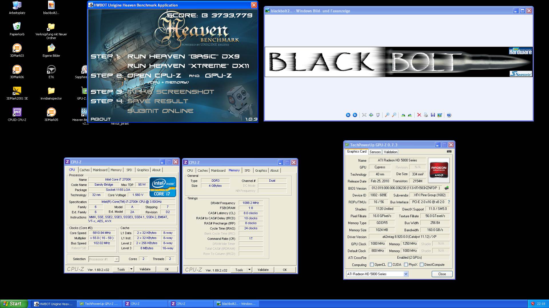The height and width of the screenshot is (308, 549).
Task: Select CPUID CPU-Z desktop shortcut
Action: (17, 115)
